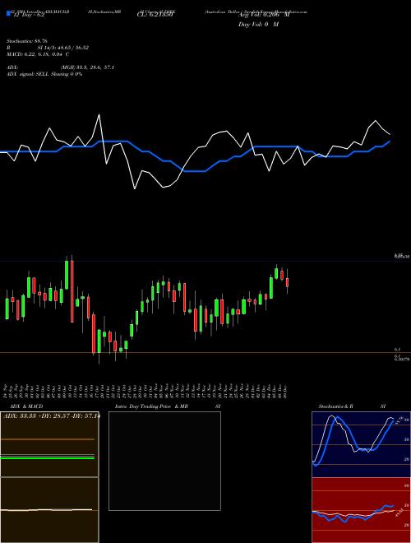Click the 'MACD: 6.22, 6.18, 0.04 C' line
The width and height of the screenshot is (411, 543).
38,54
